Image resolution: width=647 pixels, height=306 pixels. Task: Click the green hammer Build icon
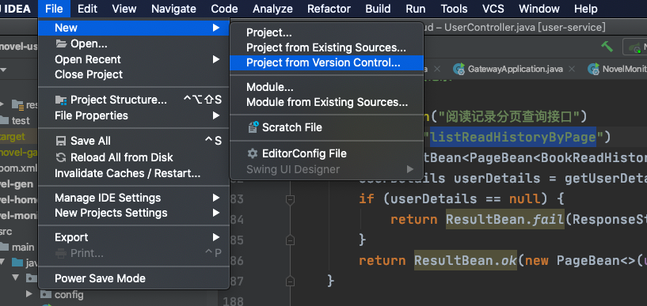(x=607, y=47)
